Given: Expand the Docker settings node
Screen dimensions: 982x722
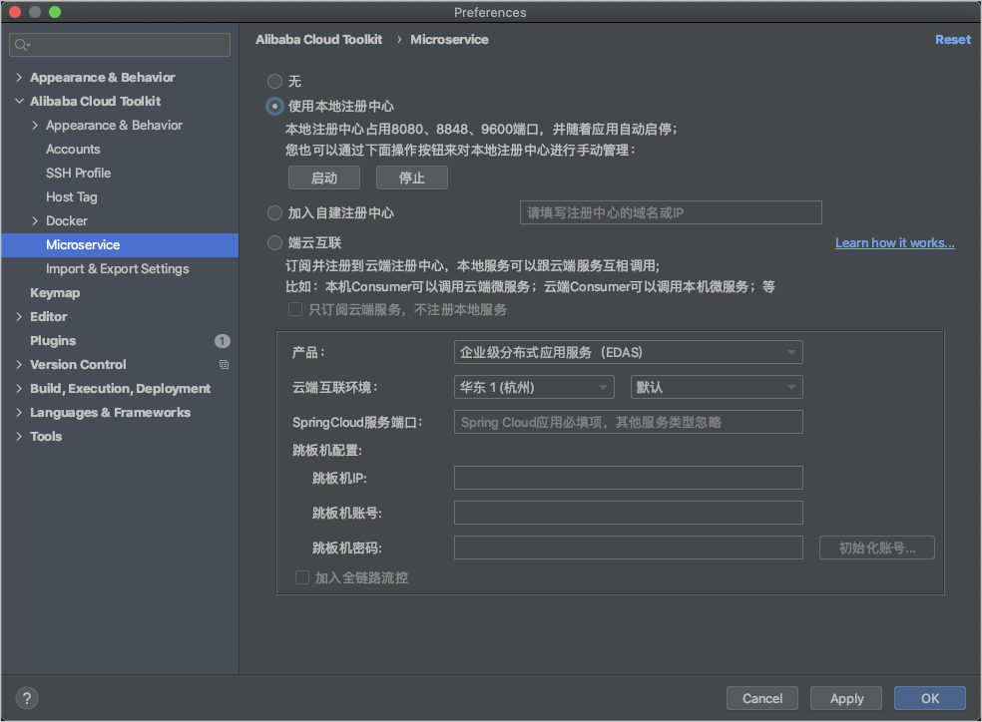Looking at the screenshot, I should tap(35, 220).
